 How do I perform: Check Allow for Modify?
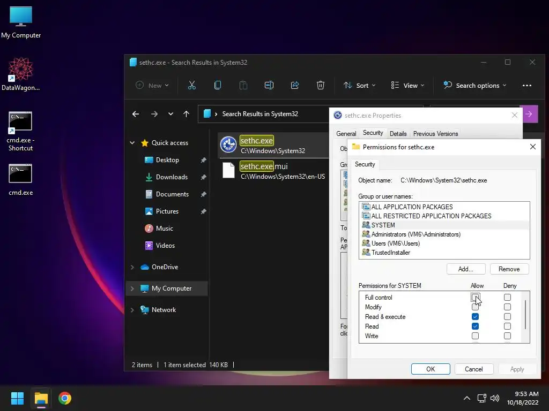[475, 307]
